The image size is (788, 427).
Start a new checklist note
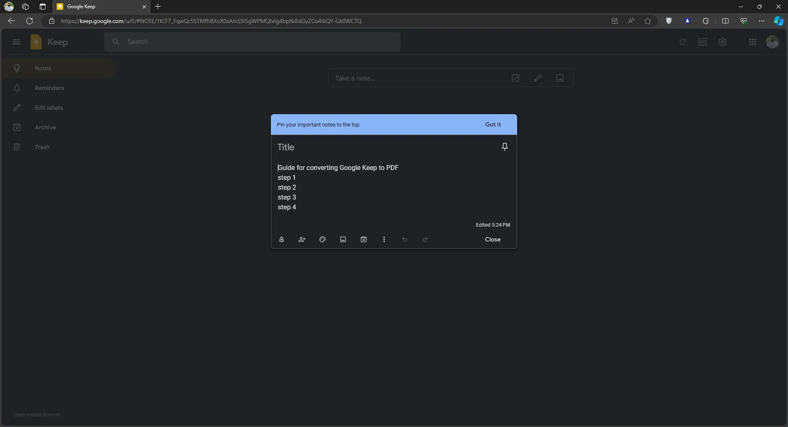click(516, 78)
